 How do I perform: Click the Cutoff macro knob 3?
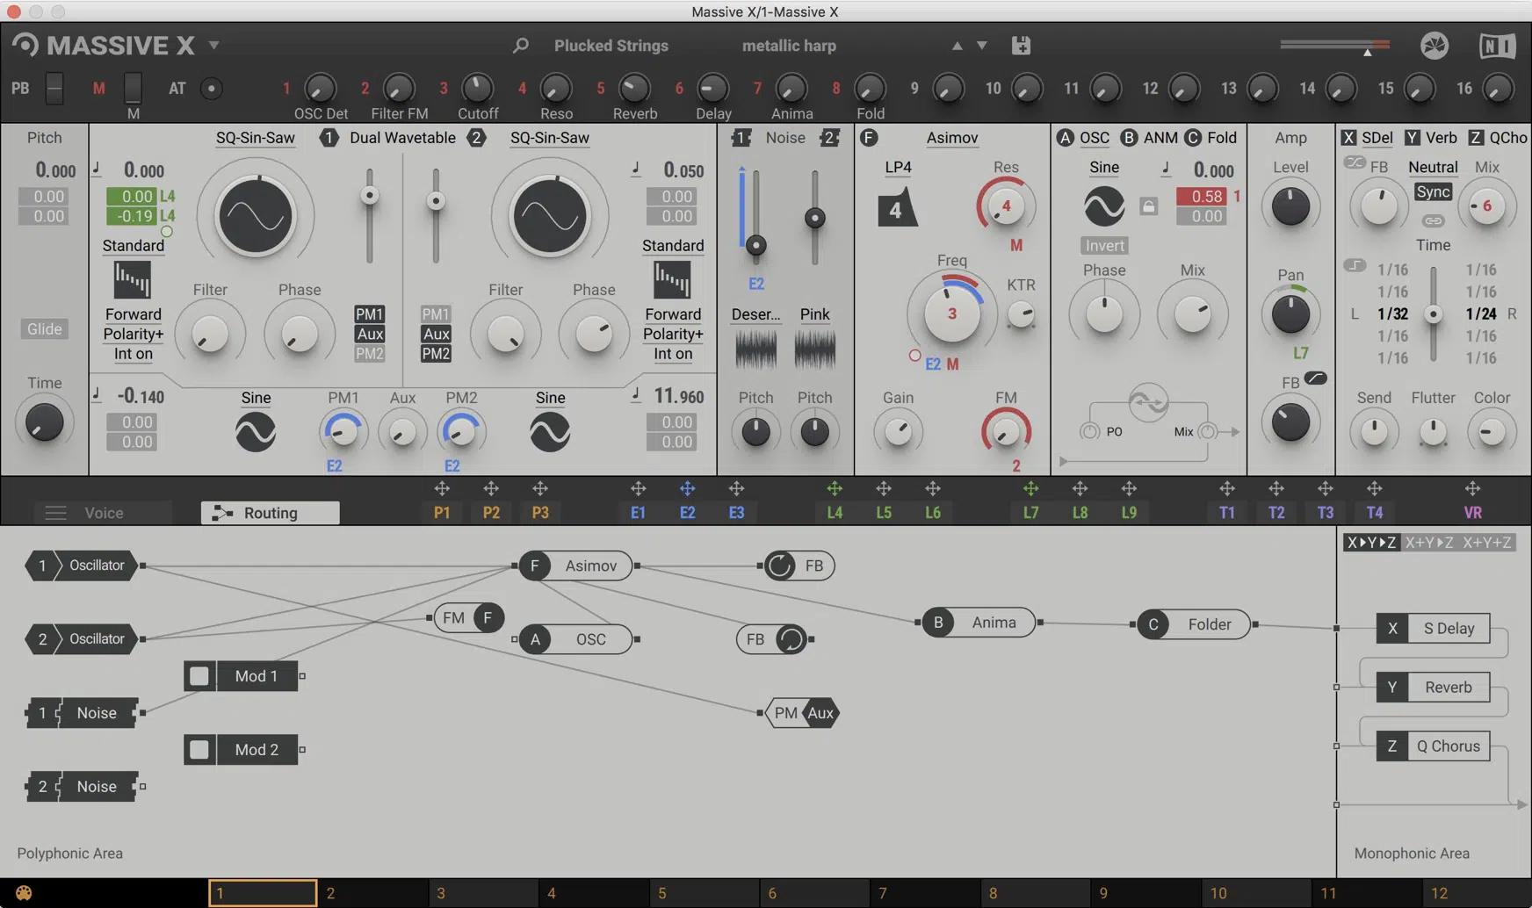477,88
